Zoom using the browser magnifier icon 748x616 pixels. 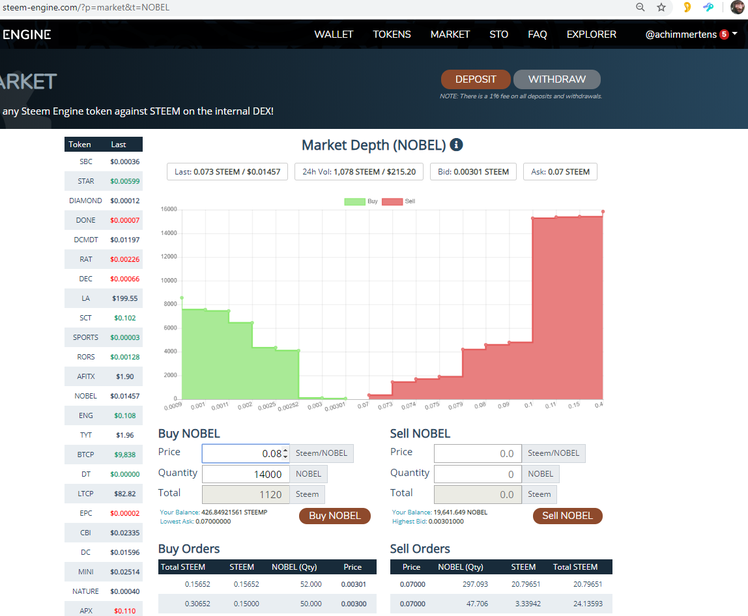640,7
